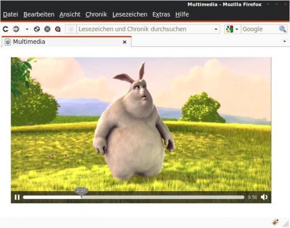
Task: Click the 9:56 duration text
Action: [252, 197]
